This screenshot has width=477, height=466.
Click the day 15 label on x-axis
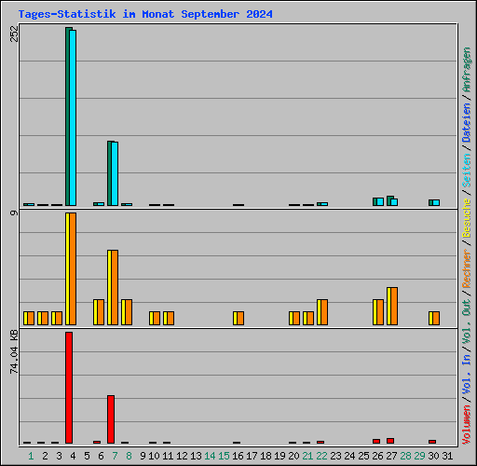click(224, 456)
